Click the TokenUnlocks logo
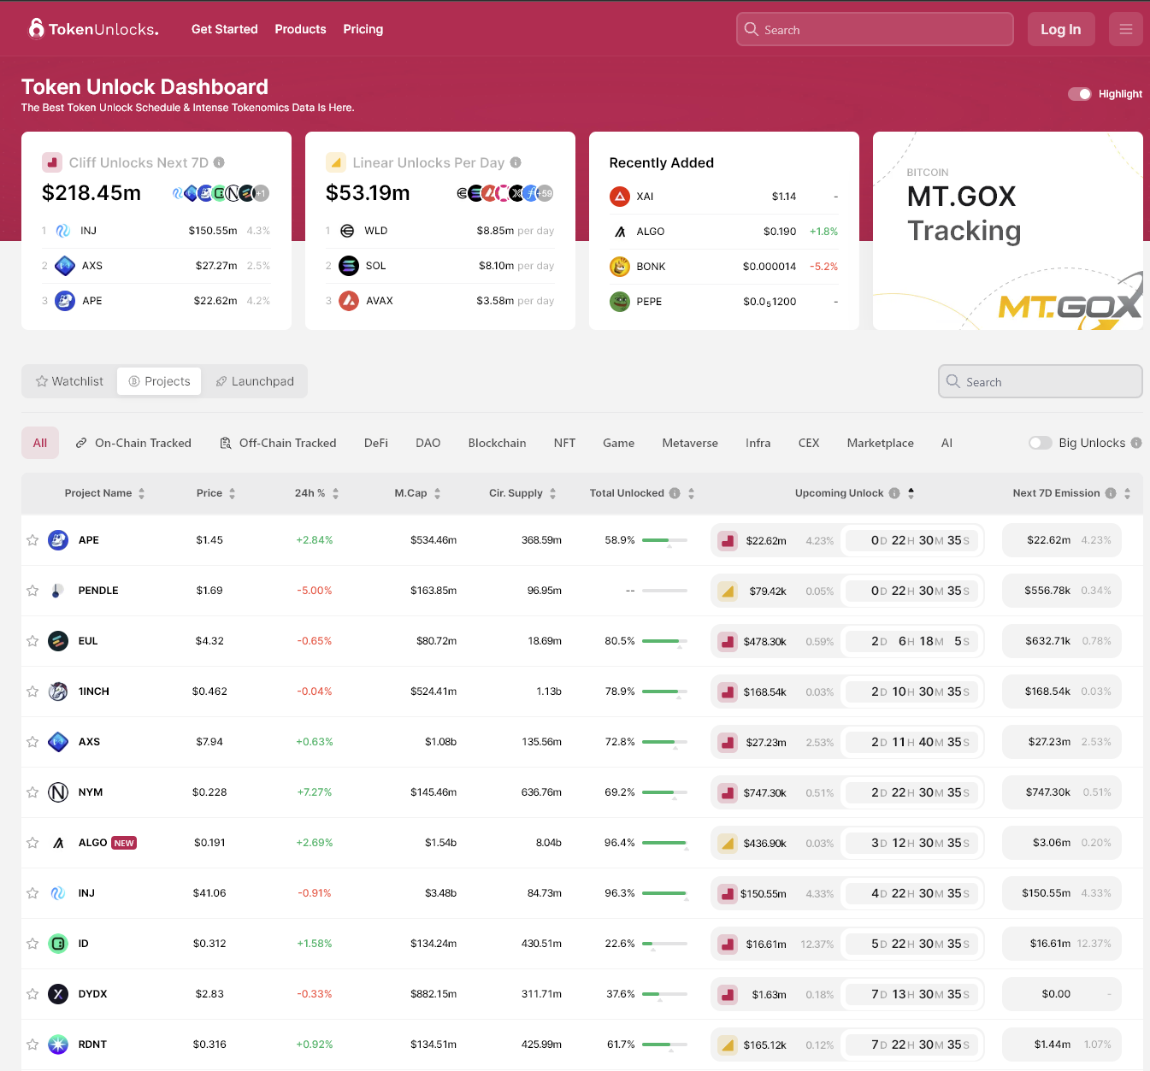1150x1071 pixels. [x=93, y=29]
